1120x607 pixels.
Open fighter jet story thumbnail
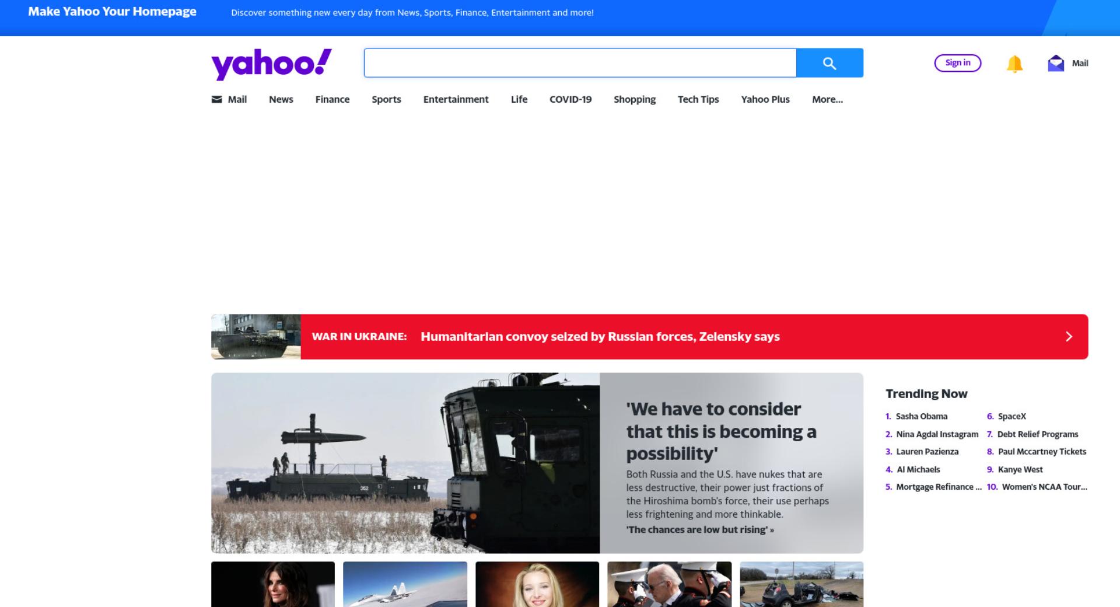click(405, 584)
